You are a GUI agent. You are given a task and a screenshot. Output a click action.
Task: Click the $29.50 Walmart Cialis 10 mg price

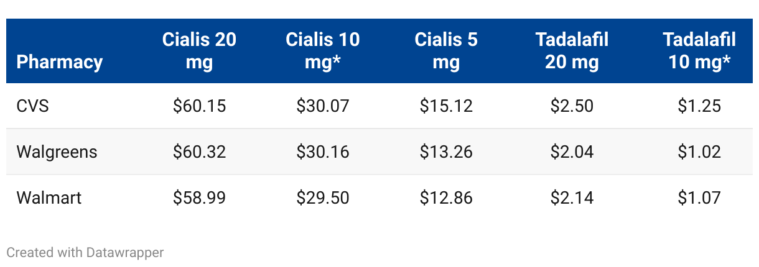tap(323, 198)
